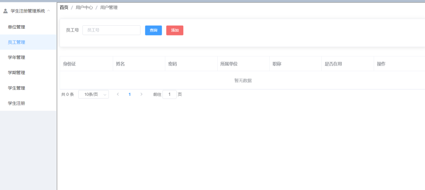Choose 学生管理 from the sidebar
The height and width of the screenshot is (190, 425).
coord(28,88)
